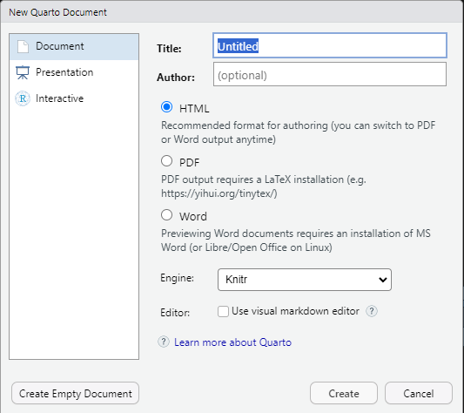Select the Document type in sidebar
Image resolution: width=464 pixels, height=413 pixels.
click(x=74, y=46)
